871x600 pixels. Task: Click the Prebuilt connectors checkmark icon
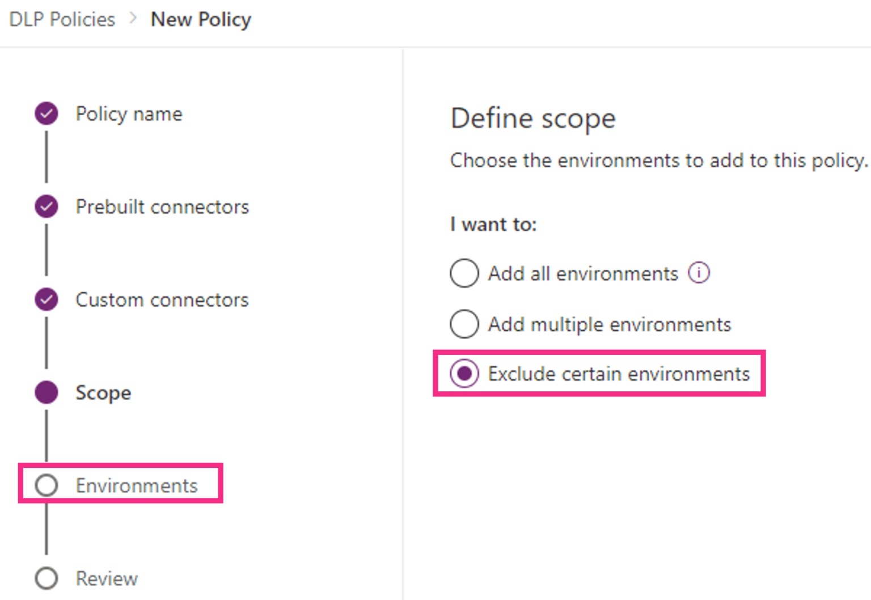(x=46, y=206)
